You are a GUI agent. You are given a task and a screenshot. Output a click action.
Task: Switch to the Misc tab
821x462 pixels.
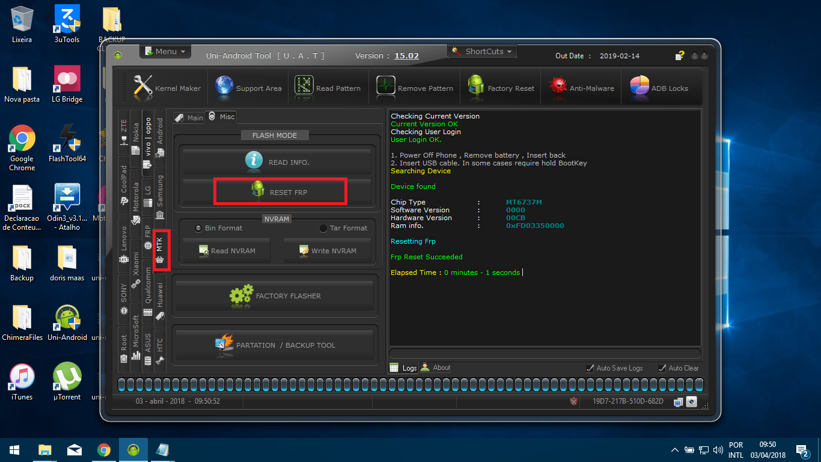point(221,117)
